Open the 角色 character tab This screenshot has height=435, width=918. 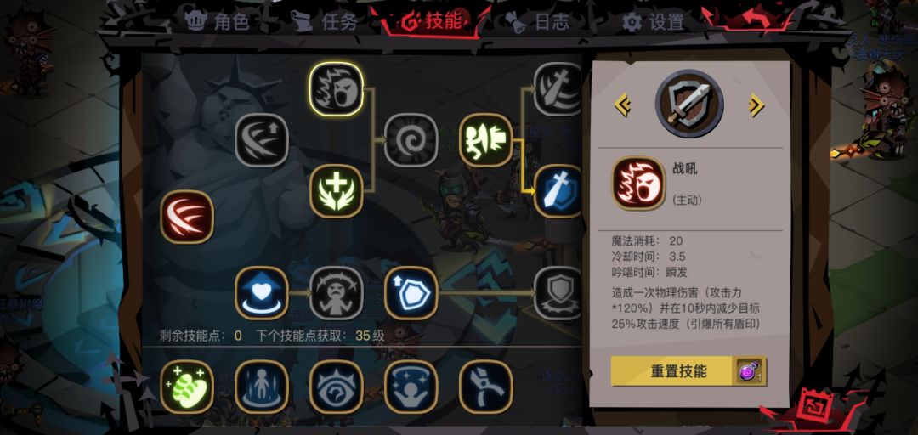click(x=218, y=21)
